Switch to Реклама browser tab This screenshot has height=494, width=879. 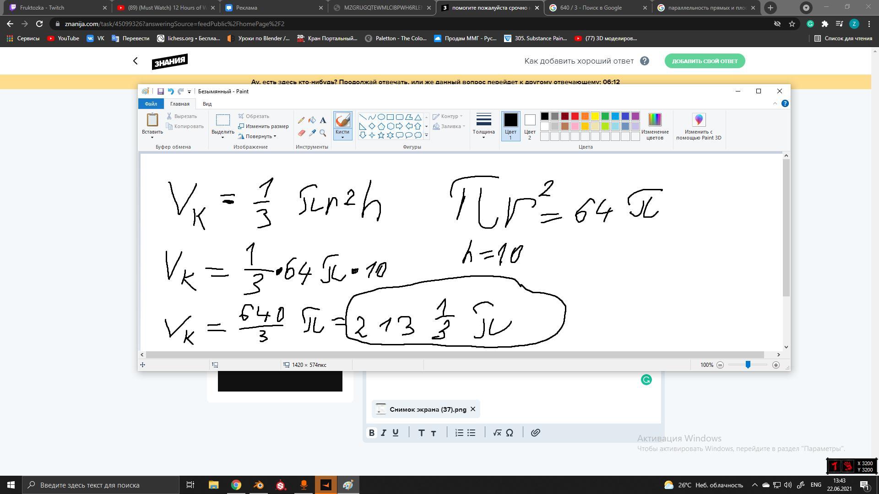273,8
